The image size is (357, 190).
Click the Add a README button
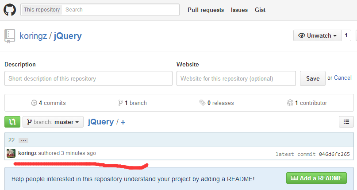(x=316, y=178)
